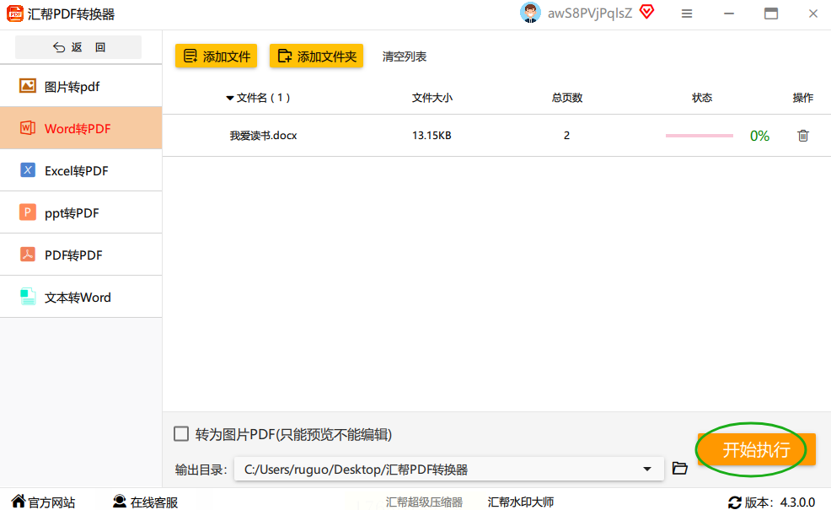Click the 输出目录 label

(x=201, y=470)
